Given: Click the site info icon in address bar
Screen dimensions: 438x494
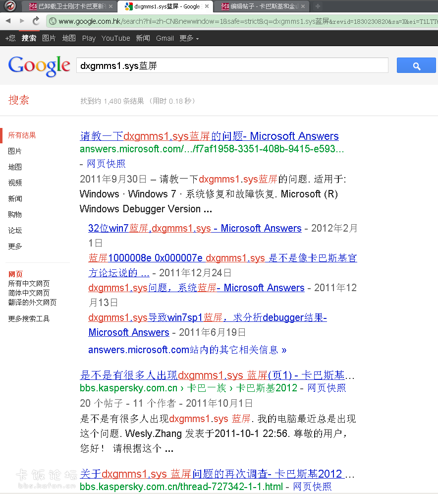Looking at the screenshot, I should click(53, 21).
